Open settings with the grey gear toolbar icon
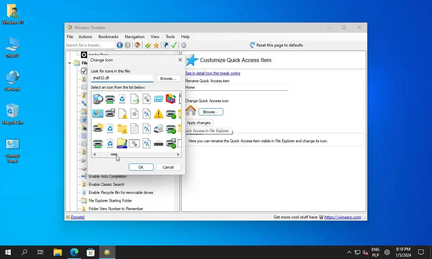The image size is (432, 259). point(184,45)
